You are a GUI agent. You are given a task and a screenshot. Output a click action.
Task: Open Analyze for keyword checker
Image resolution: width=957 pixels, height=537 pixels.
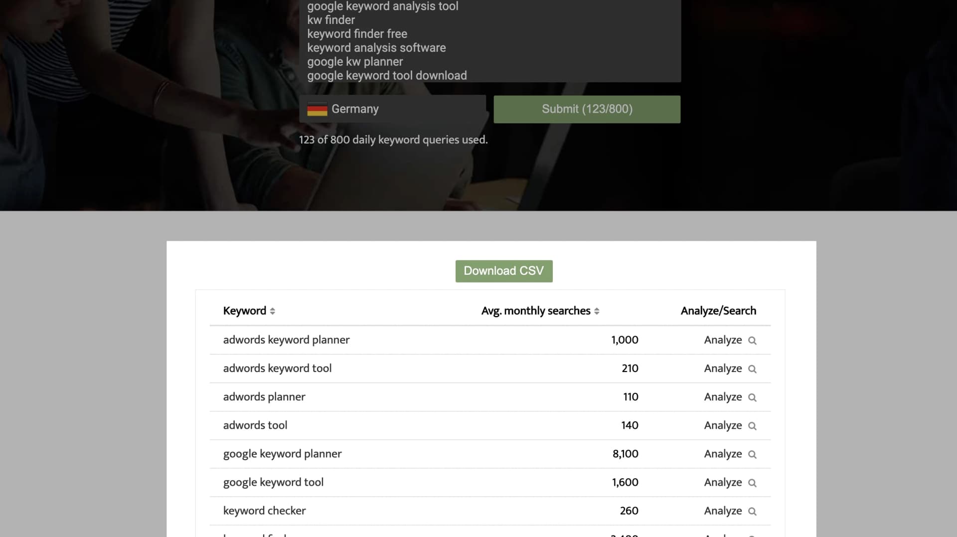[723, 511]
